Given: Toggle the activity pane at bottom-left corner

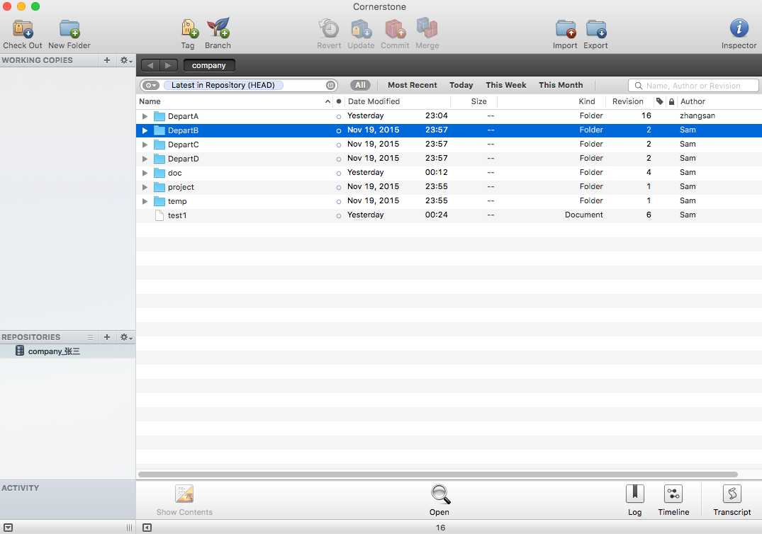Looking at the screenshot, I should [9, 528].
